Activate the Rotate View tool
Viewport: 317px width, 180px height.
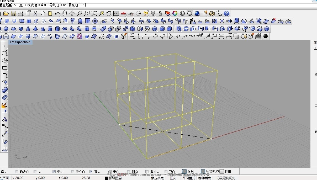(x=72, y=13)
